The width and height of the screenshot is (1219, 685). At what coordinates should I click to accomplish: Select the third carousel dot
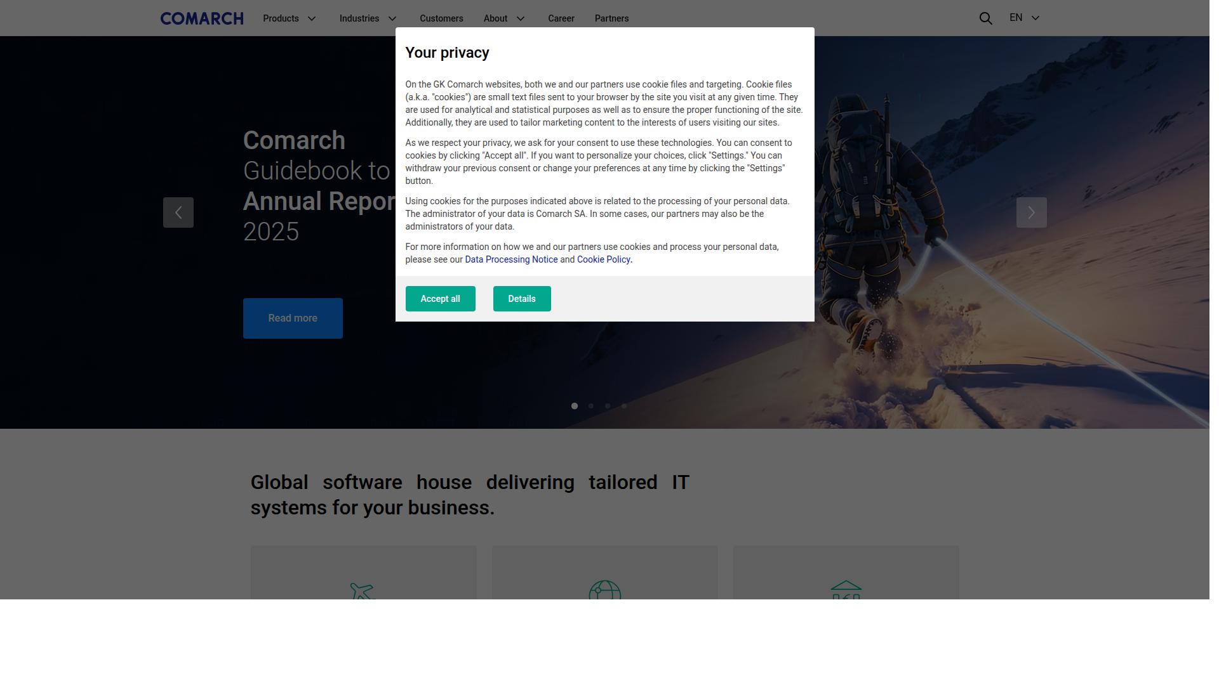pos(608,406)
